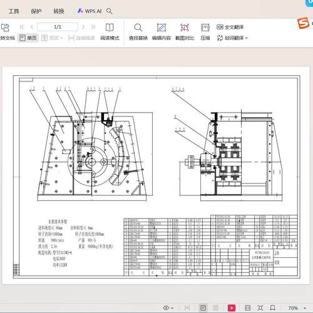The image size is (313, 313).
Task: Start slideshow with red play button
Action: pos(232,308)
